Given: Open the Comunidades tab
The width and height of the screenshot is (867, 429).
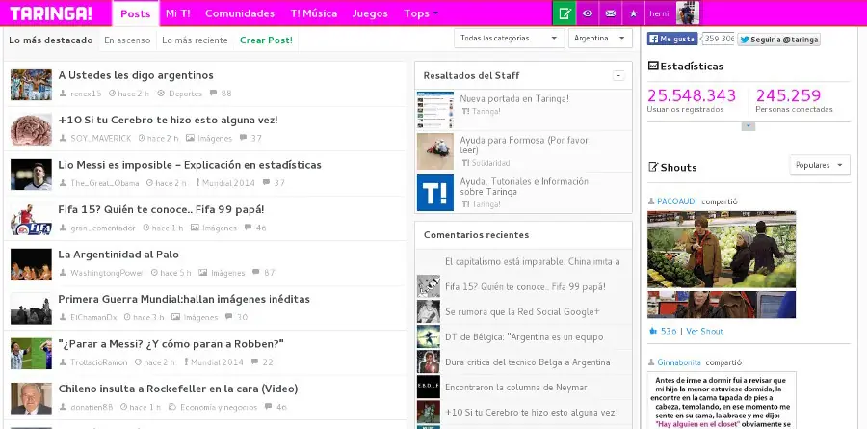Looking at the screenshot, I should tap(240, 13).
